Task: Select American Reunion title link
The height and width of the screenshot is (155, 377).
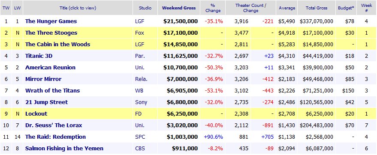Action: tap(50, 68)
